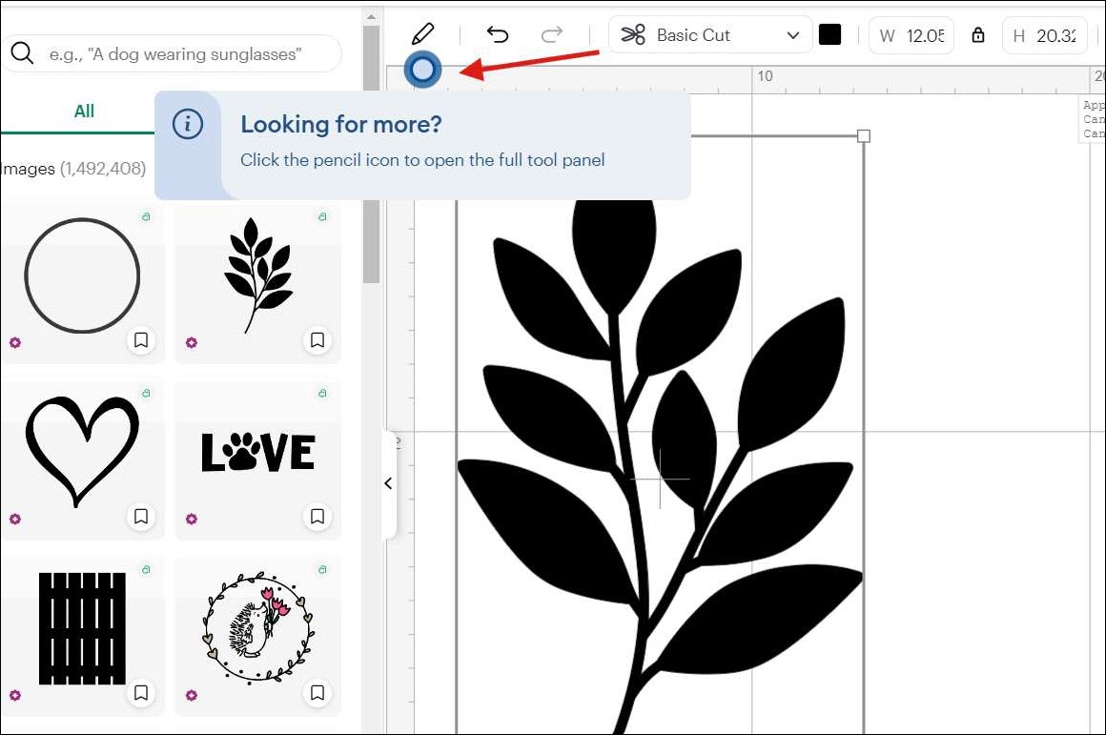Select the black fence image
Viewport: 1106px width, 735px height.
83,629
